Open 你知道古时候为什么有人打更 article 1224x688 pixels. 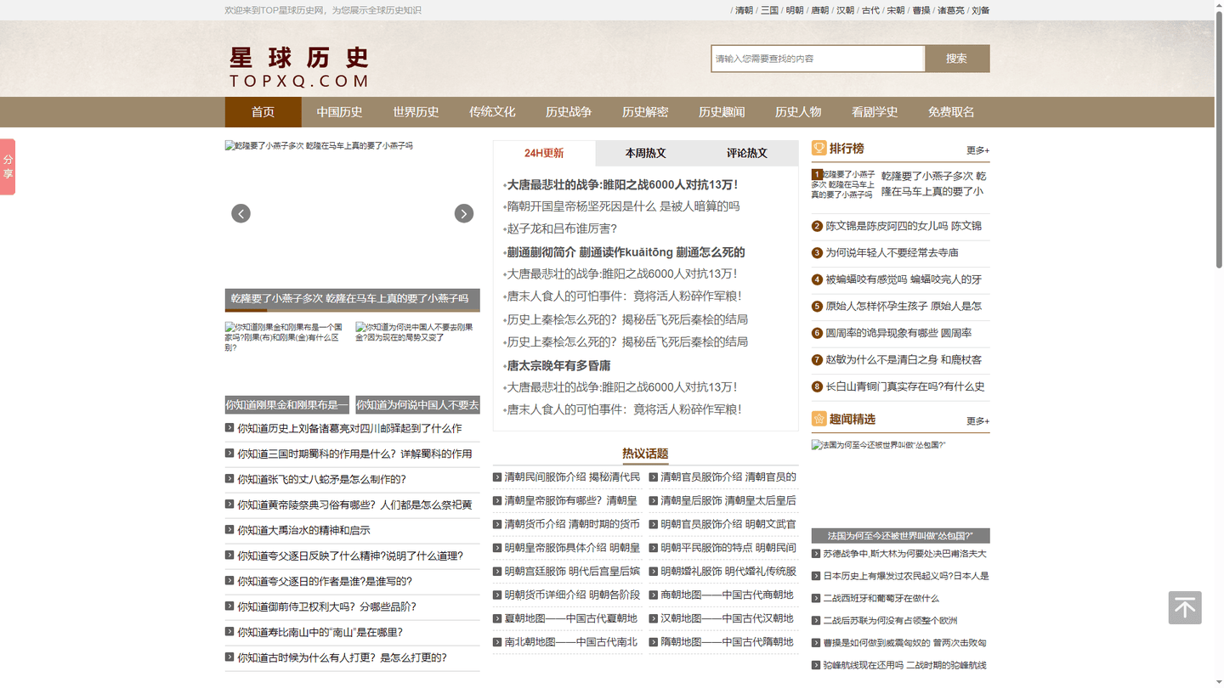(x=342, y=657)
